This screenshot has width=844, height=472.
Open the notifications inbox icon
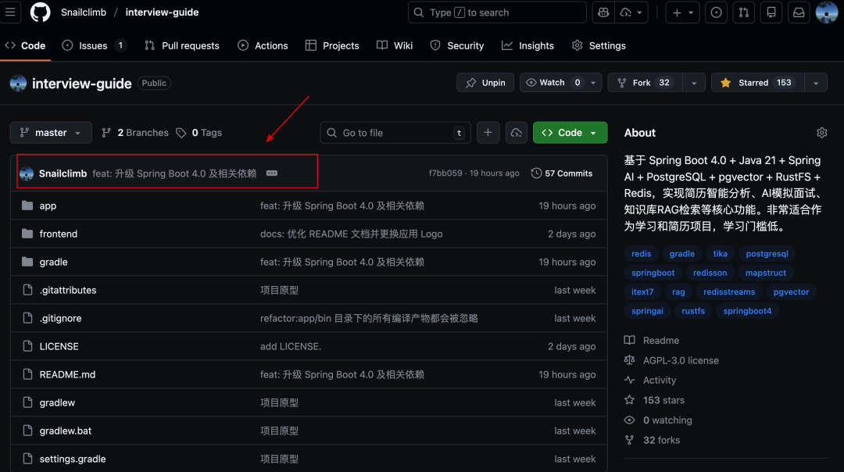pyautogui.click(x=799, y=13)
